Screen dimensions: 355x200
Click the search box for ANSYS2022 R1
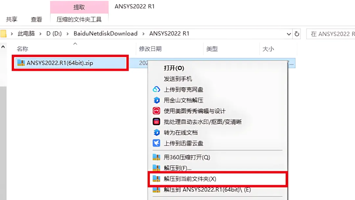pyautogui.click(x=331, y=34)
